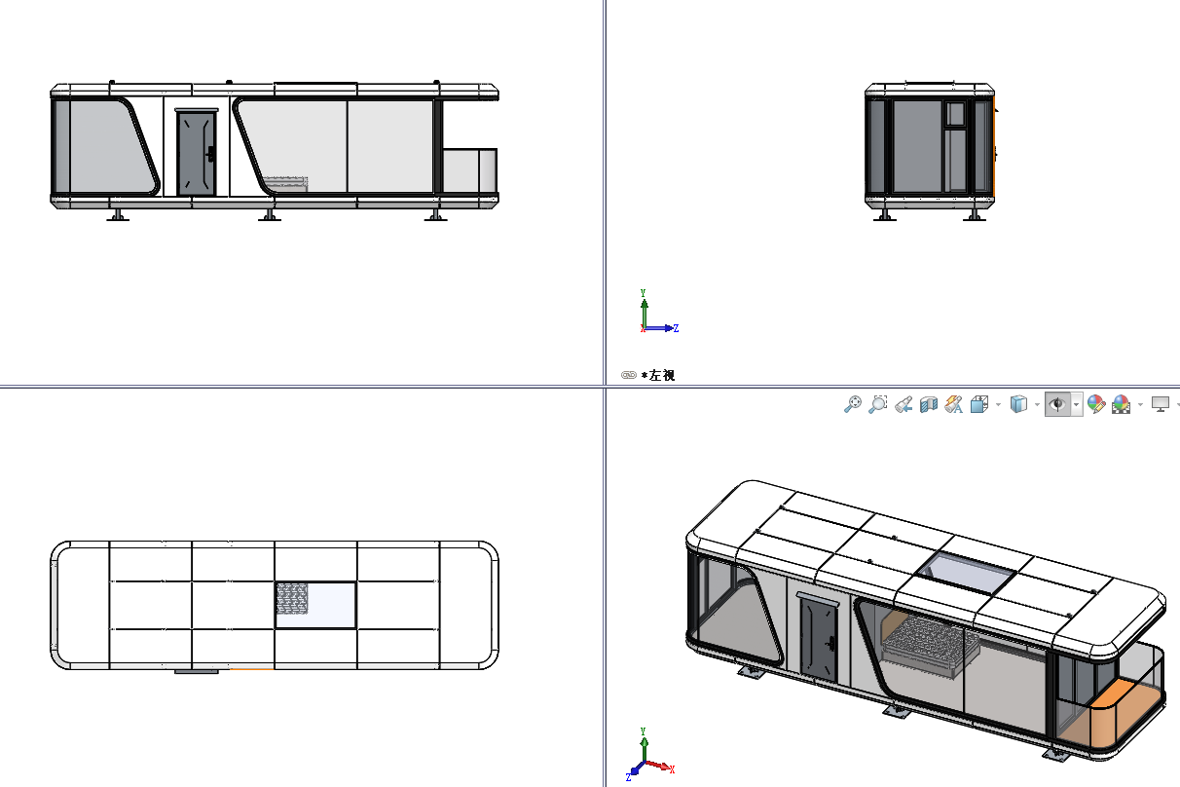Image resolution: width=1180 pixels, height=787 pixels.
Task: Click the Apply Scene icon
Action: (x=1122, y=404)
